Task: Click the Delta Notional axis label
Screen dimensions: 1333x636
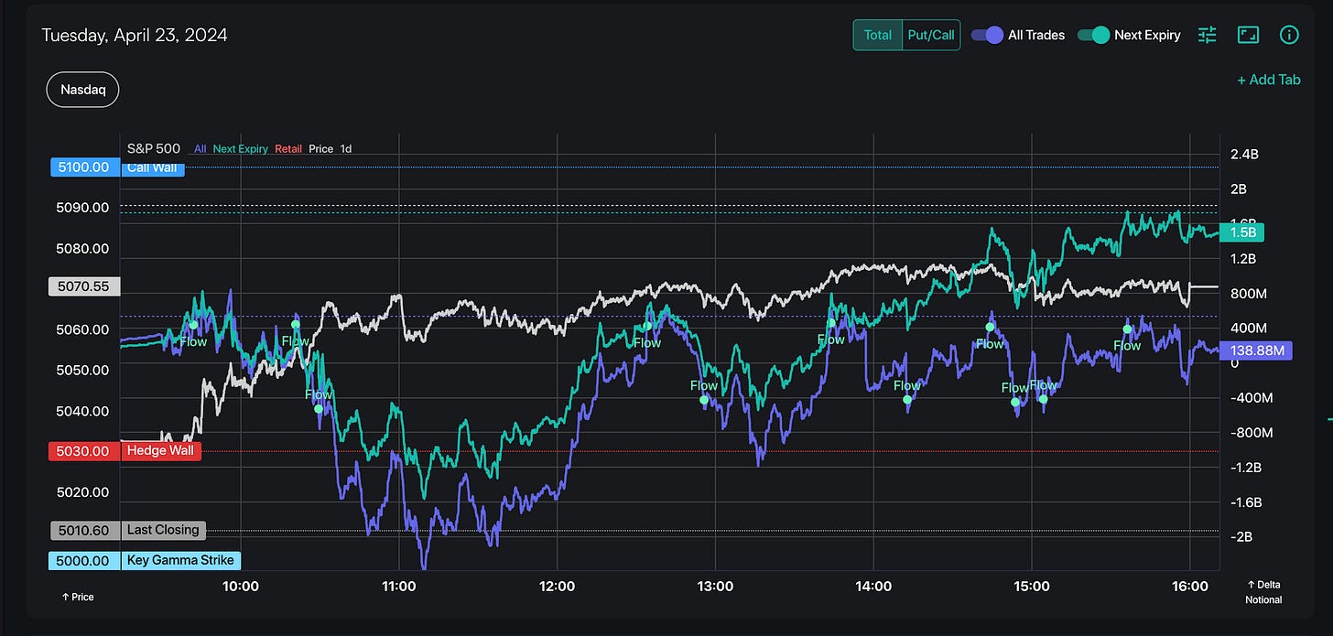Action: pos(1263,592)
